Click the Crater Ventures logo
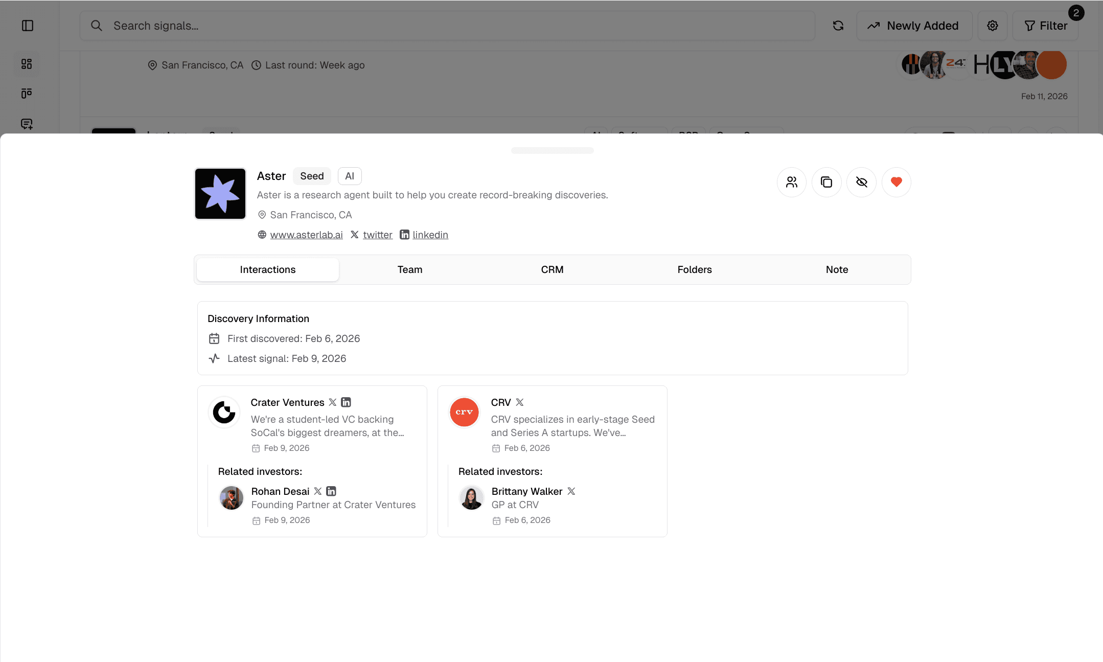Screen dimensions: 1103x662 (224, 412)
